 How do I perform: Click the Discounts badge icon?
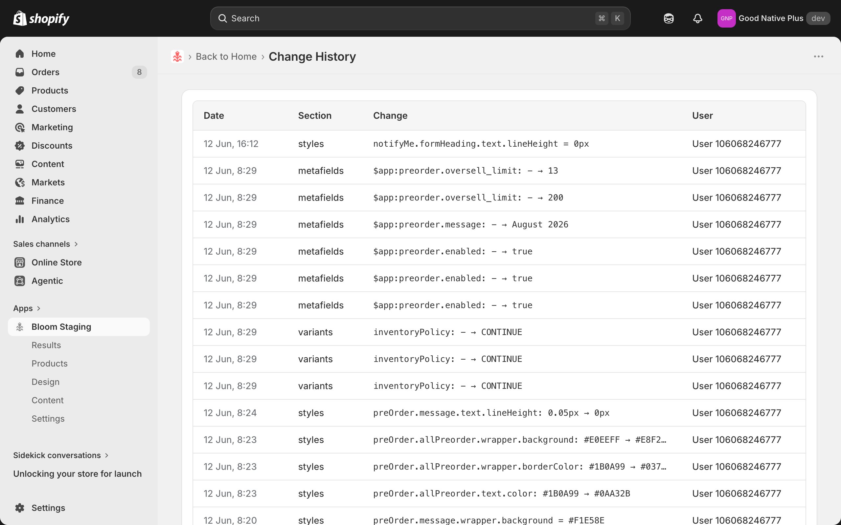point(20,146)
